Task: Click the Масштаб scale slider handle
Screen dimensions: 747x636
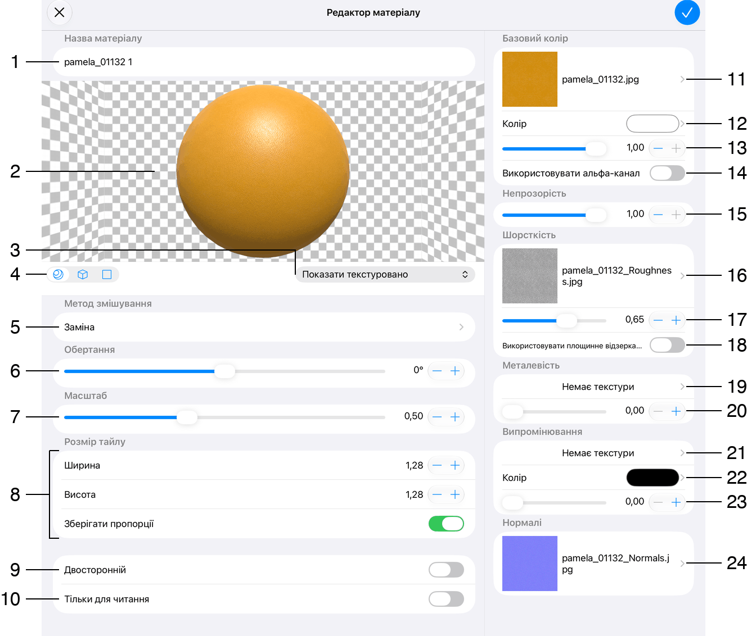Action: (x=187, y=417)
